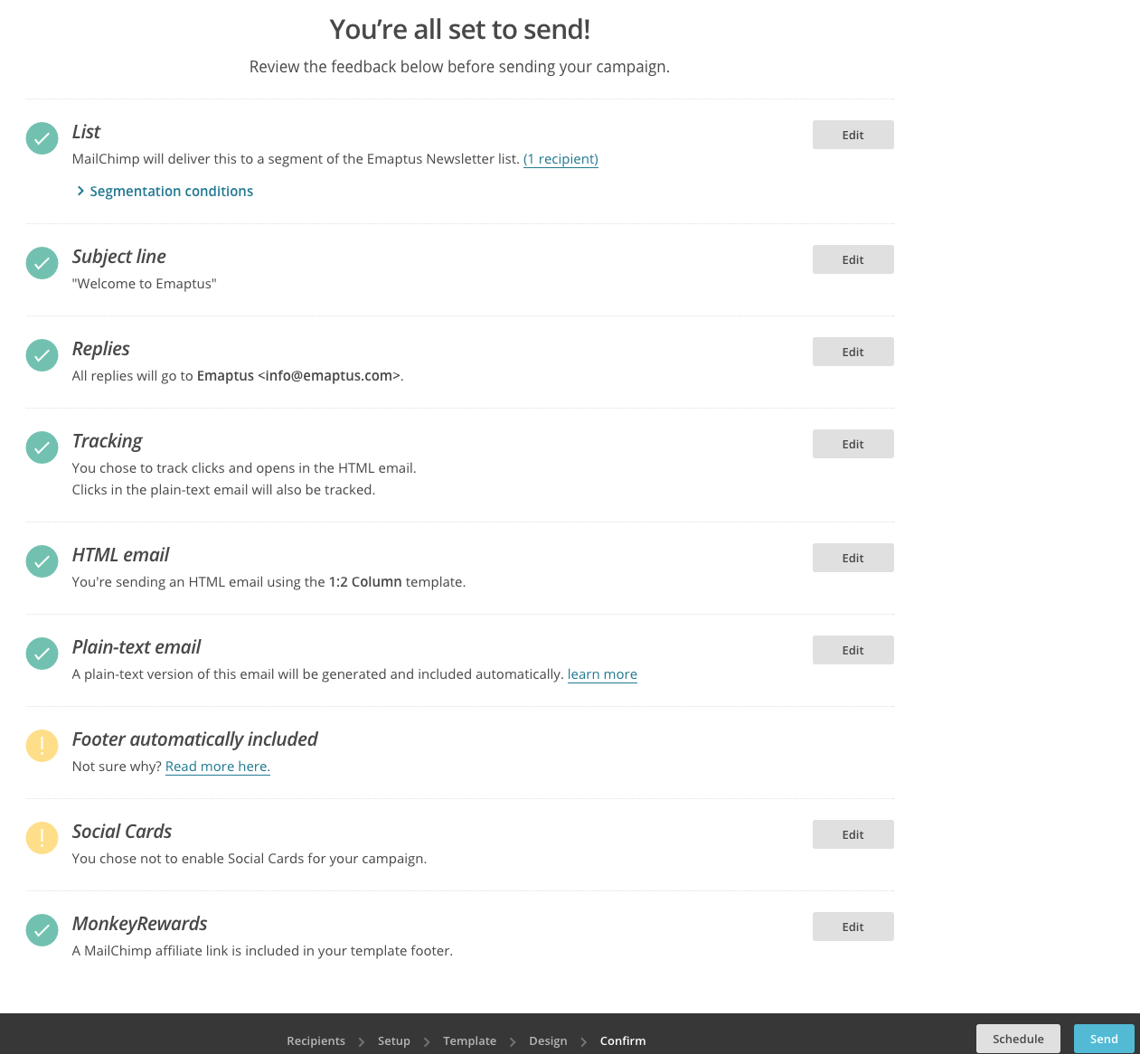Return to the Design step

[x=548, y=1040]
